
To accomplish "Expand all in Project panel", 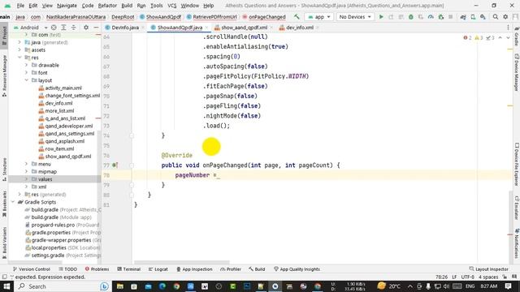I will (x=63, y=28).
